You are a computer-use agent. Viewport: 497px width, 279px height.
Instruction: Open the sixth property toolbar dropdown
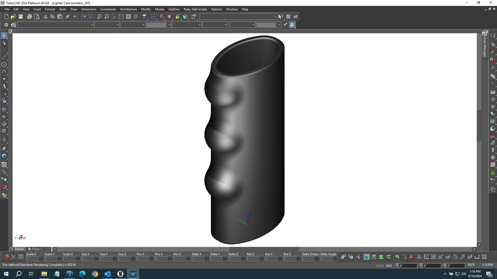226,25
